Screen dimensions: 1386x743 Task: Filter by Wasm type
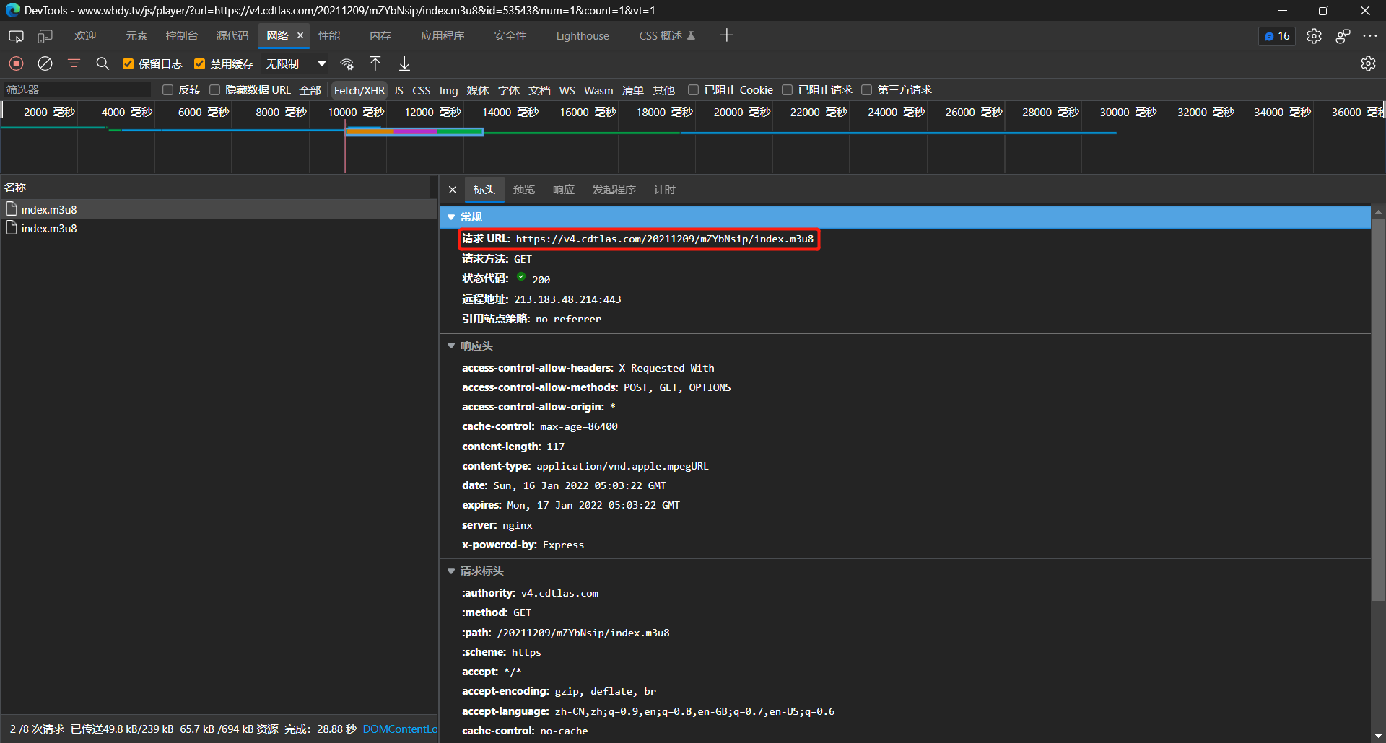(598, 90)
